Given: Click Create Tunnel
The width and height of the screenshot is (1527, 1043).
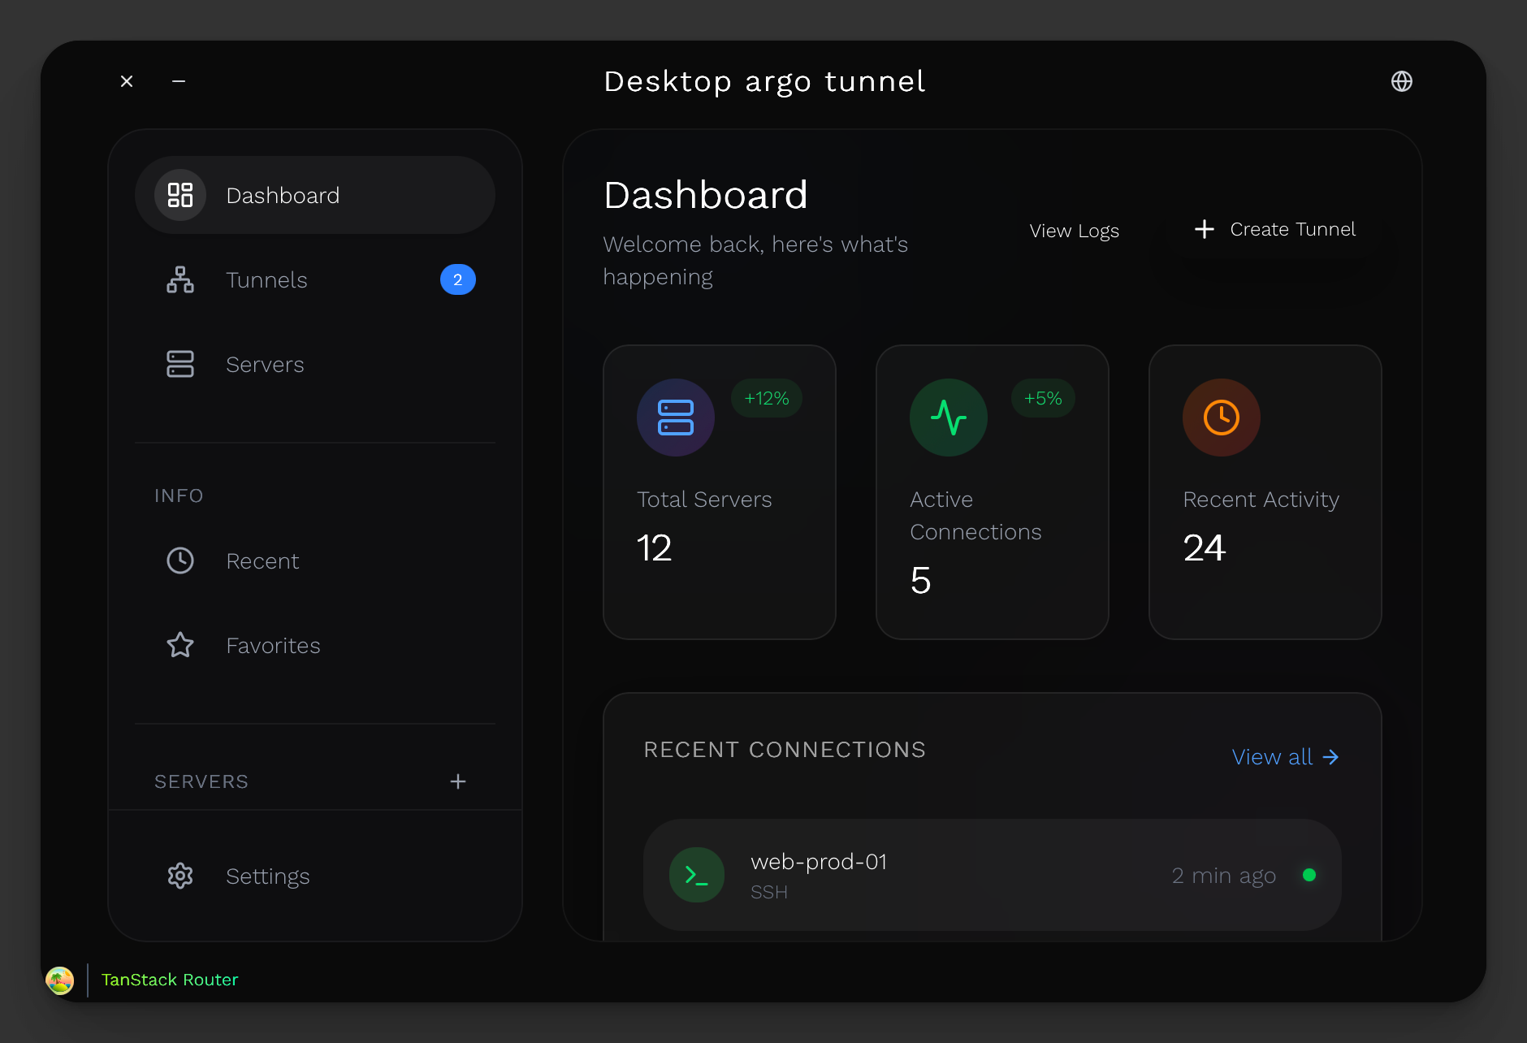Looking at the screenshot, I should pos(1274,229).
